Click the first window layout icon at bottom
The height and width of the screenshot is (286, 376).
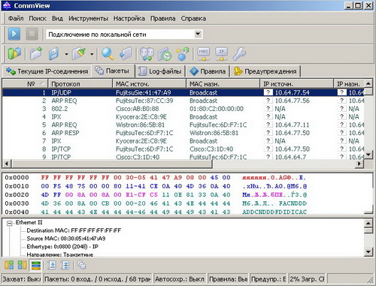coord(9,265)
